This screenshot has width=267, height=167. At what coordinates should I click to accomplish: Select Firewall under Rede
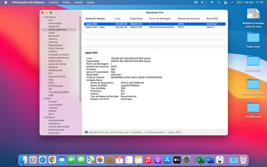(53, 101)
